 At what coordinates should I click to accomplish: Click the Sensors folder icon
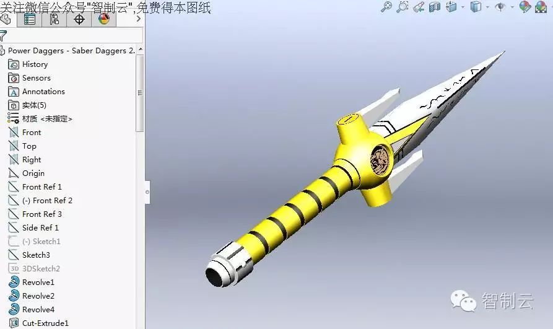14,78
